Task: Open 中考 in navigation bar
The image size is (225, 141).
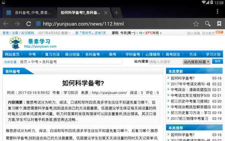Action: point(32,55)
